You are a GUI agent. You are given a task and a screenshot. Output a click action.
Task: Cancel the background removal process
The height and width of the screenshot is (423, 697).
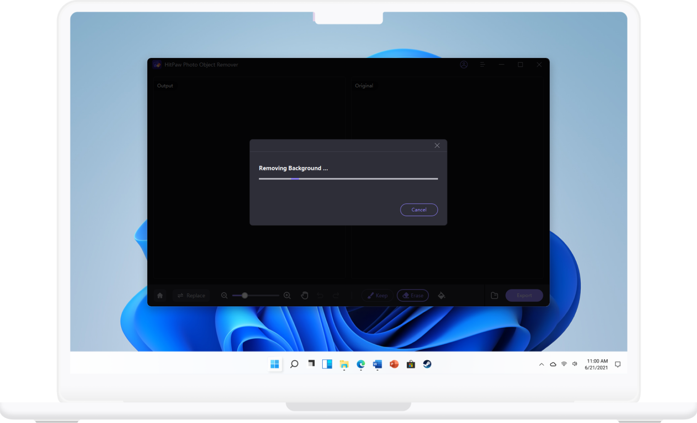pyautogui.click(x=419, y=209)
